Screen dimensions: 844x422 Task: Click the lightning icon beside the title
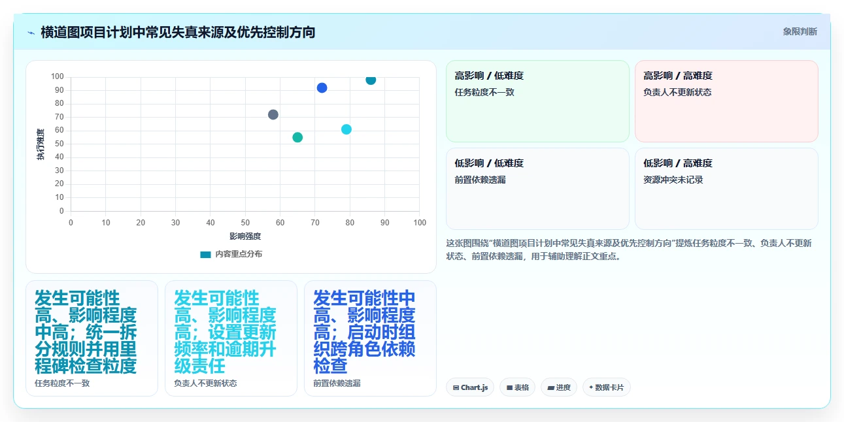[31, 33]
